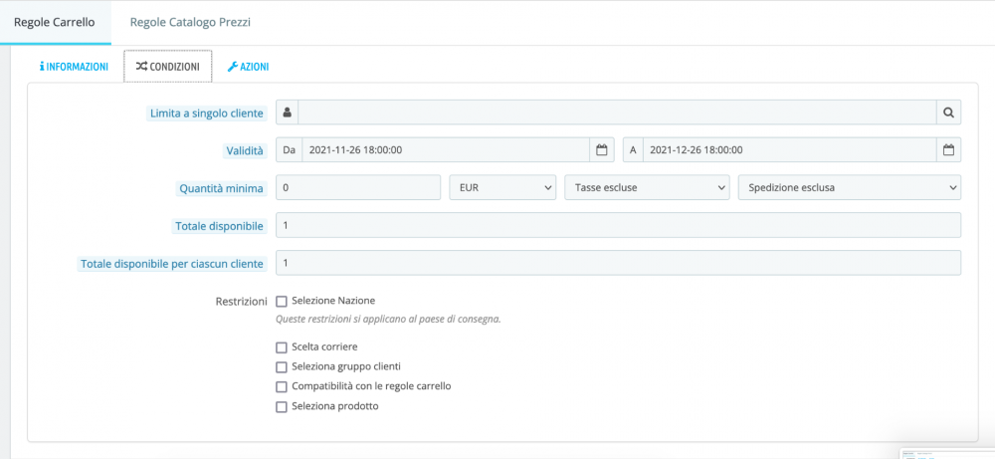This screenshot has width=995, height=459.
Task: Open the Tasse escluse dropdown
Action: [x=647, y=188]
